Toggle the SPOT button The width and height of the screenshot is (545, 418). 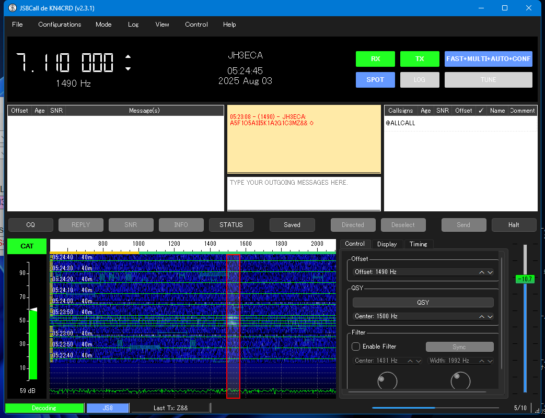click(x=375, y=80)
